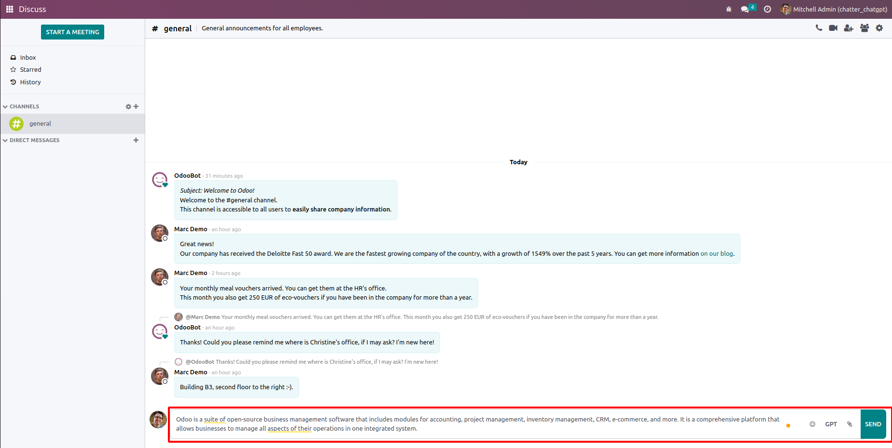Screen dimensions: 892x448
Task: Click '2 hours ago' timestamp
Action: tap(226, 274)
